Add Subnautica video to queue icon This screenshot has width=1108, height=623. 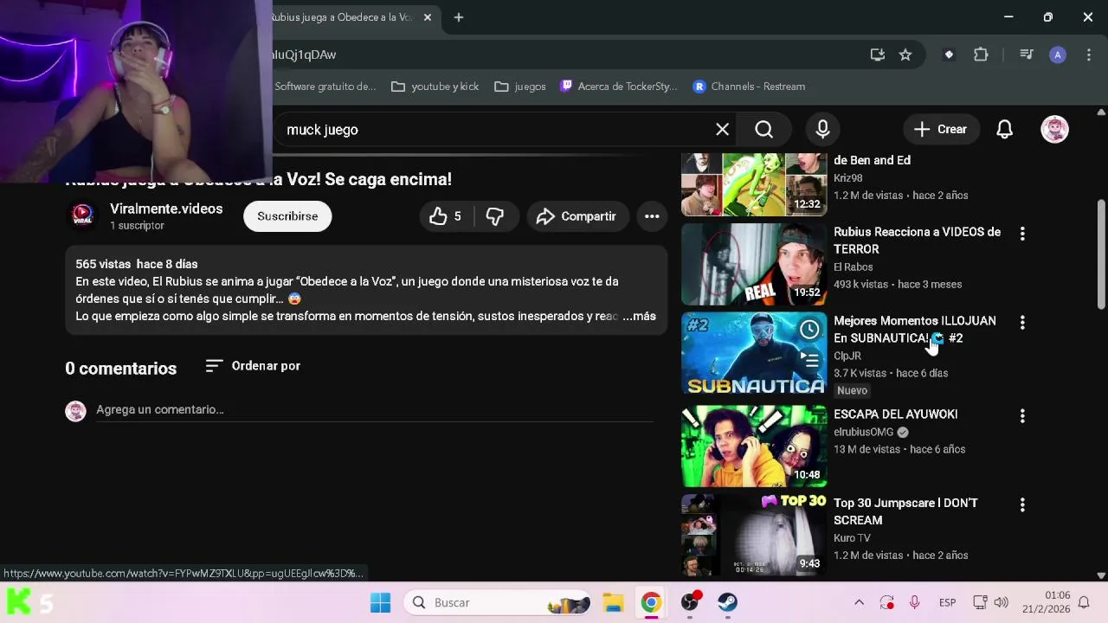point(809,358)
